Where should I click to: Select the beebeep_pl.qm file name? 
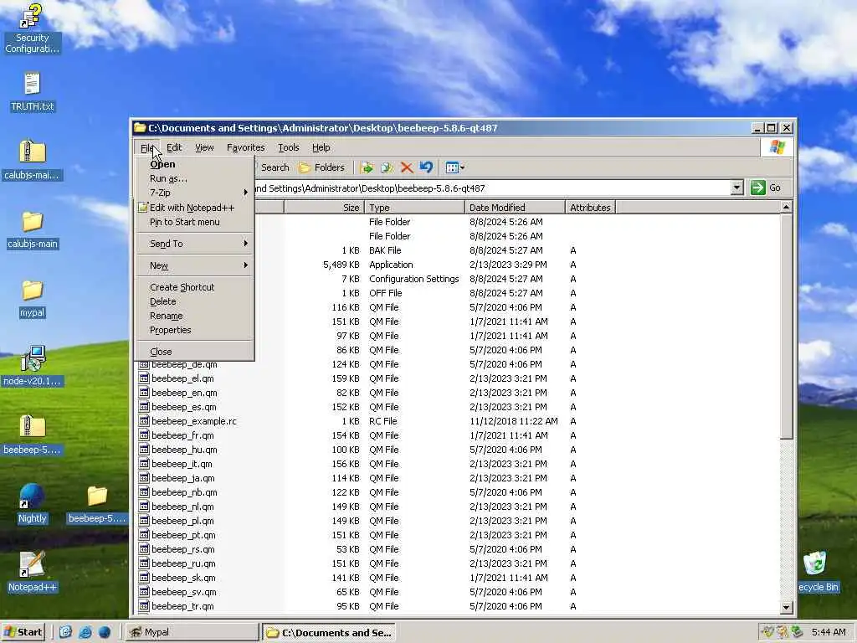coord(182,521)
